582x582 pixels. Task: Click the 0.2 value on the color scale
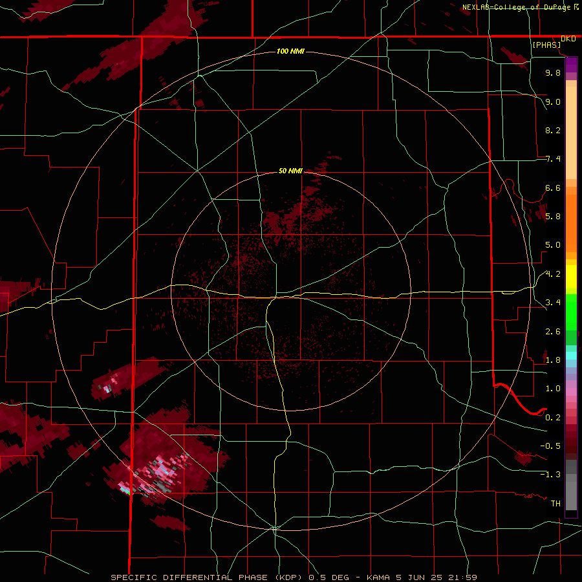point(553,418)
